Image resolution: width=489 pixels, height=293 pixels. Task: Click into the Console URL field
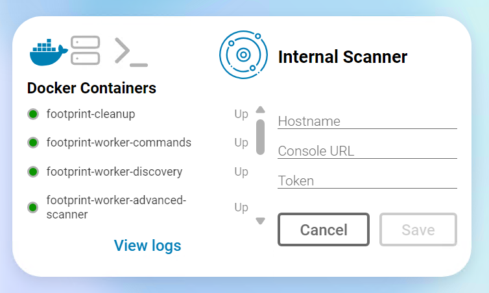pyautogui.click(x=367, y=151)
